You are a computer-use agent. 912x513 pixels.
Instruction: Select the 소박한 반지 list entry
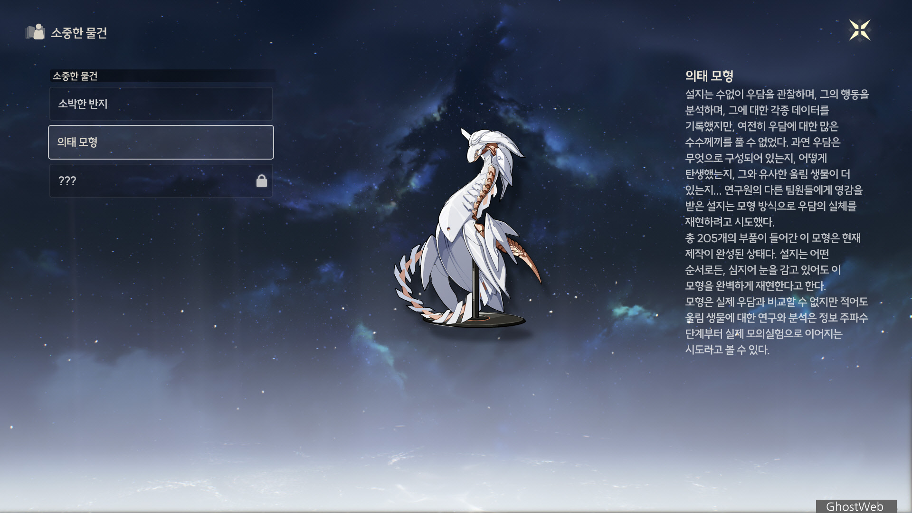pos(161,104)
